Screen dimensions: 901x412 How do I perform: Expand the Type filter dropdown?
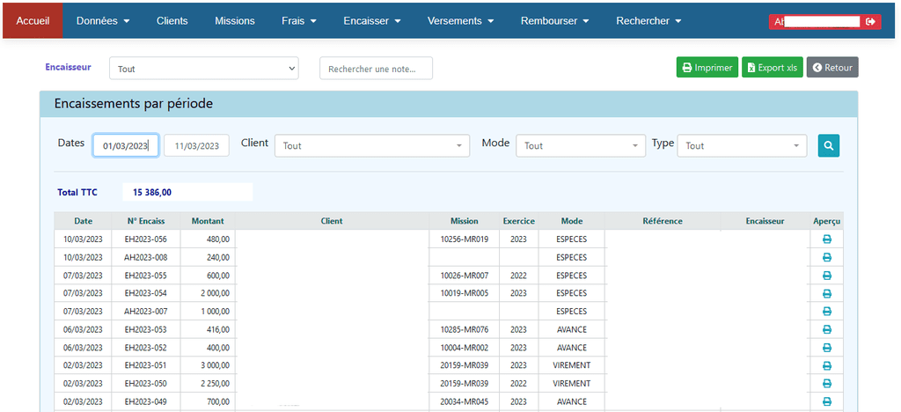coord(741,146)
